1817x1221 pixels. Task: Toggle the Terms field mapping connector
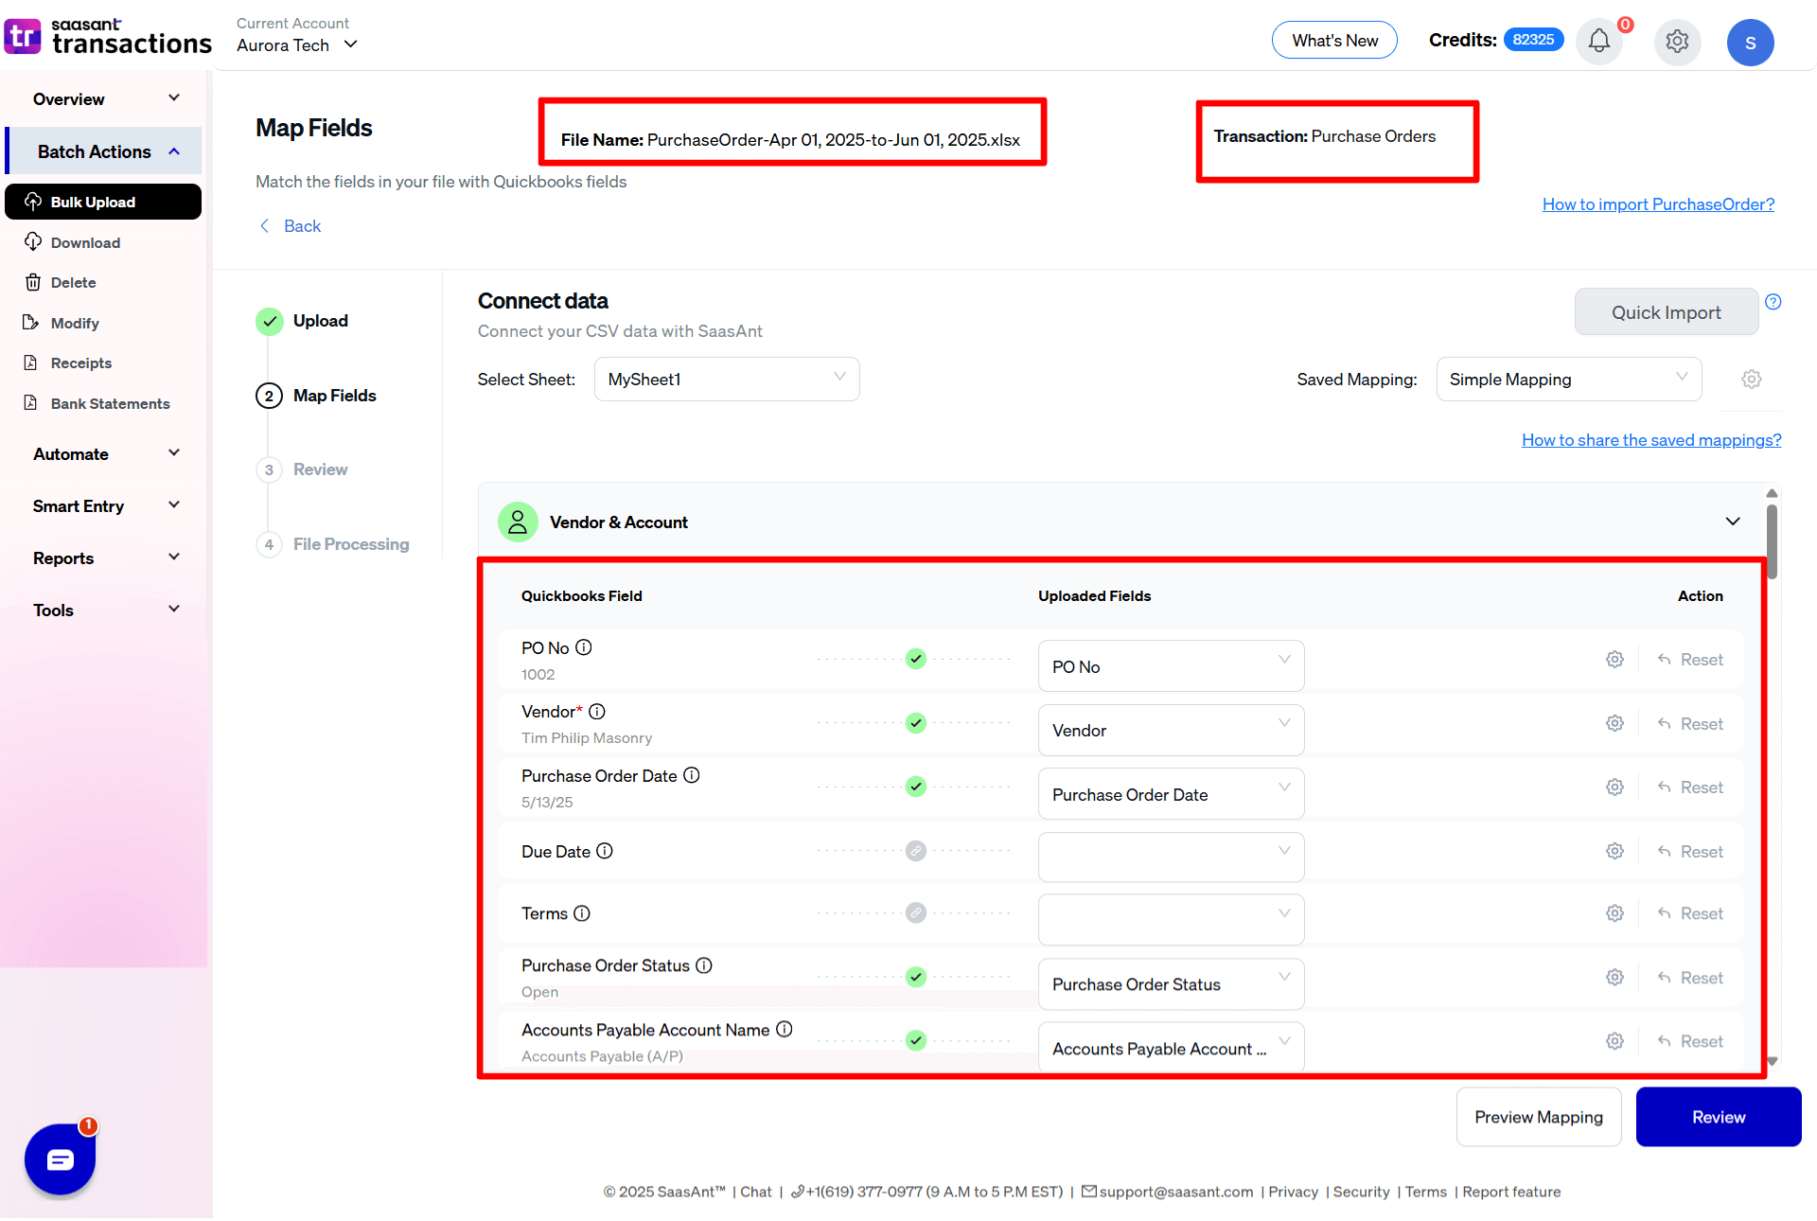click(x=915, y=913)
